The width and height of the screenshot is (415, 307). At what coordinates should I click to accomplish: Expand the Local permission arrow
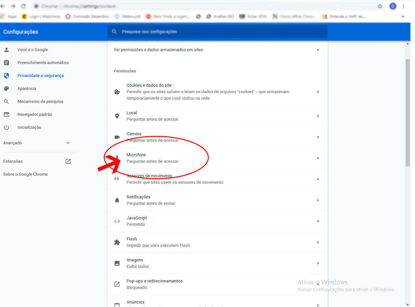coord(318,116)
